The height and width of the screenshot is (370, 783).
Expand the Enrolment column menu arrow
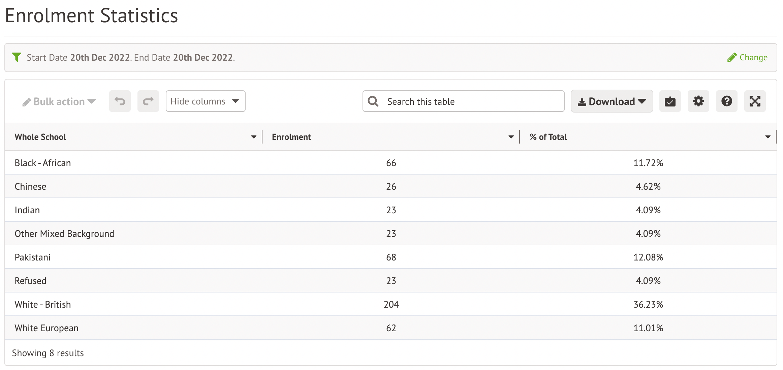point(511,137)
